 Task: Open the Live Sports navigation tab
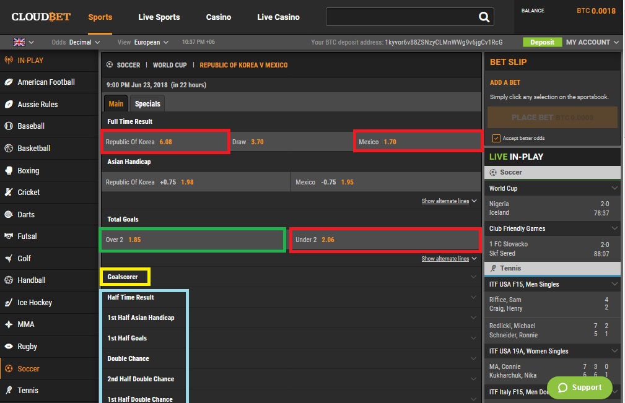tap(159, 17)
